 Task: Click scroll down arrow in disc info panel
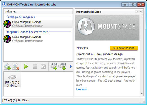(142, 93)
